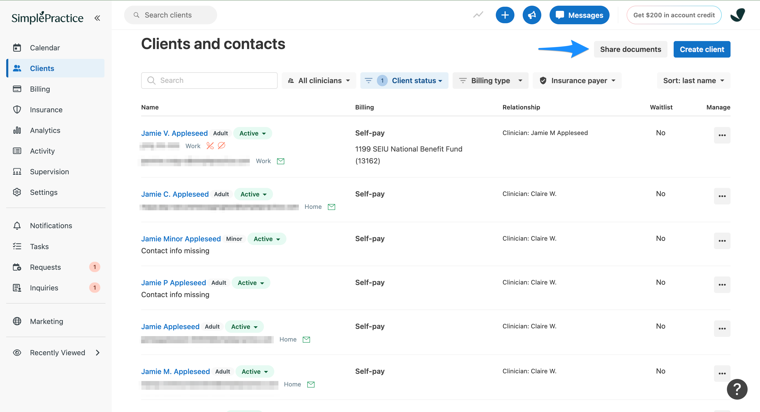
Task: Go to Calendar in the sidebar
Action: (56, 47)
